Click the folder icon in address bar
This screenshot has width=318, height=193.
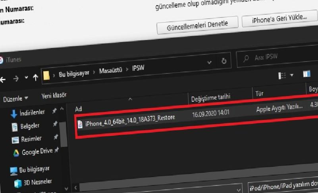click(46, 75)
